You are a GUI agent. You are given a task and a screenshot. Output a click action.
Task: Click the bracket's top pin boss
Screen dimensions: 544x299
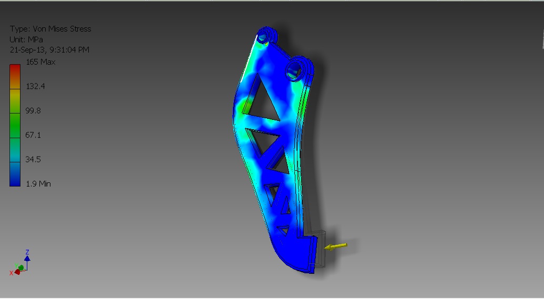(267, 36)
